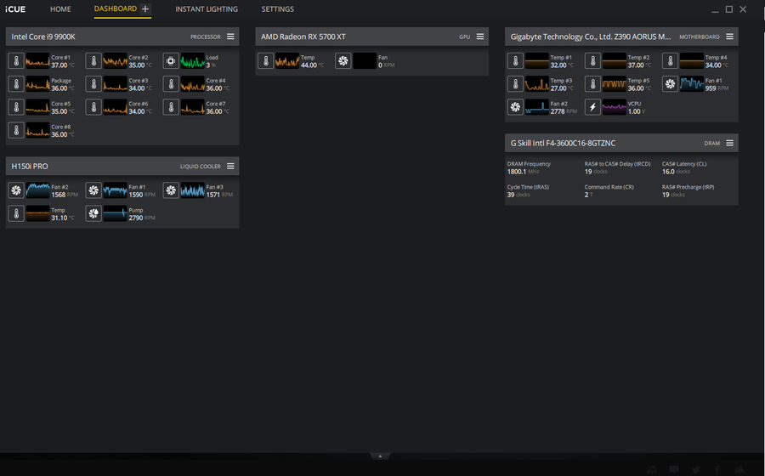Click the Package temperature icon
Viewport: 765px width, 476px height.
(16, 84)
